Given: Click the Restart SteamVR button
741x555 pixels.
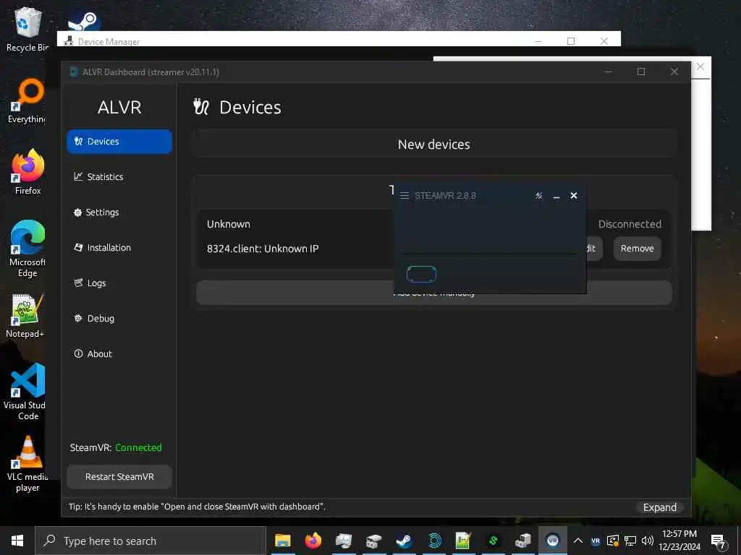Looking at the screenshot, I should click(x=119, y=477).
